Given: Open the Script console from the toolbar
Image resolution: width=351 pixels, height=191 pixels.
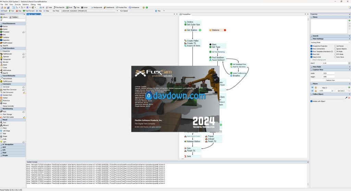Looking at the screenshot, I should [x=84, y=8].
